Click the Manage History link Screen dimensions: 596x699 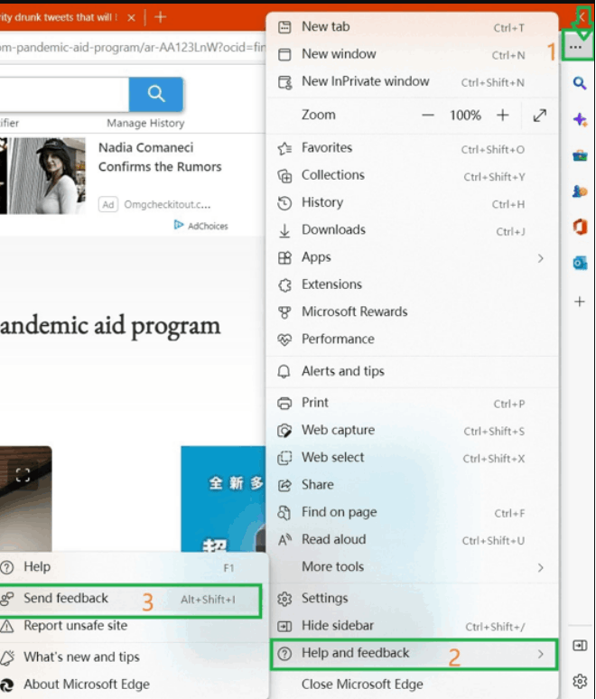coord(145,124)
